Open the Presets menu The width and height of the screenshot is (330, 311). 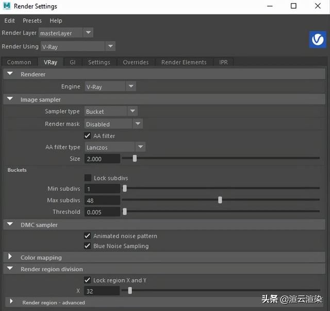point(32,21)
